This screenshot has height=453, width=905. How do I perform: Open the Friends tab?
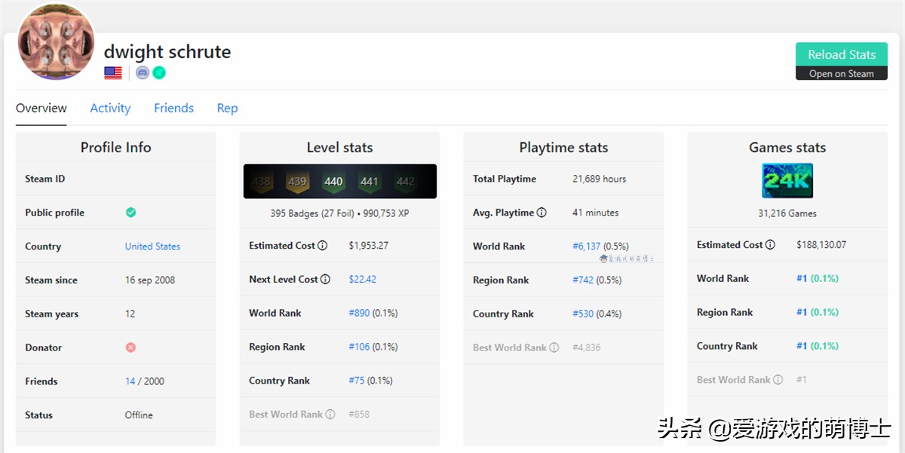point(173,108)
